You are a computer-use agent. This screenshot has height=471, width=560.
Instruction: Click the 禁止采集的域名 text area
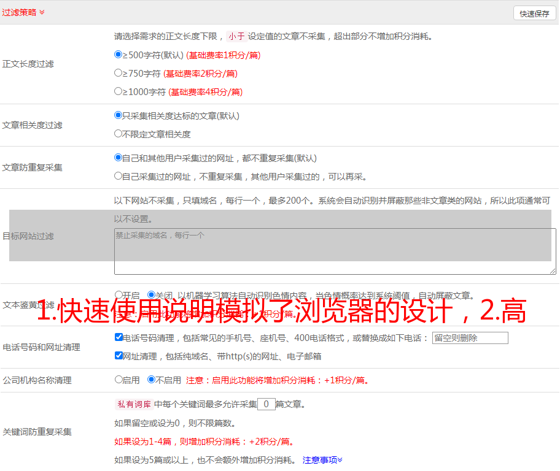point(335,251)
